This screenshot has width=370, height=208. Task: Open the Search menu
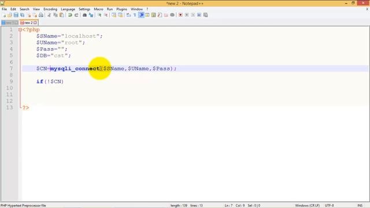24,9
